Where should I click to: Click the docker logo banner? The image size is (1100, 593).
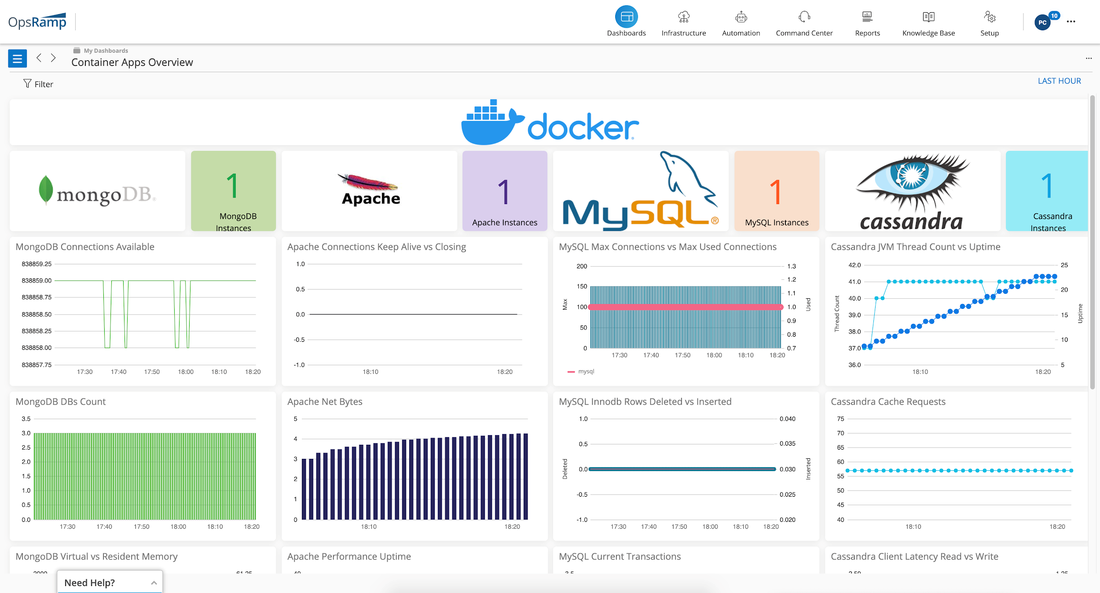pos(549,122)
